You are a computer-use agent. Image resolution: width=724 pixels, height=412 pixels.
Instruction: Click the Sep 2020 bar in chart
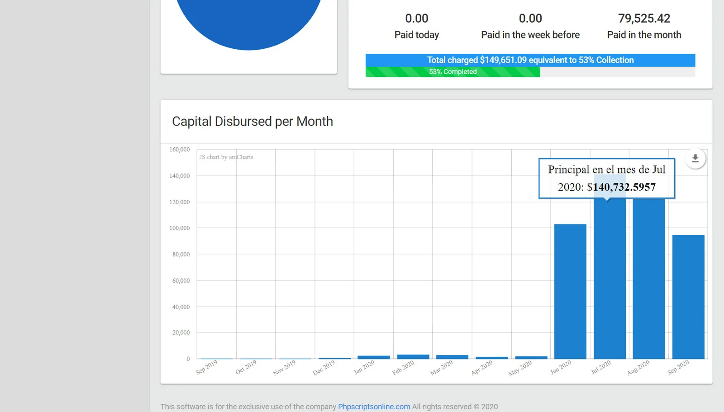(x=688, y=297)
